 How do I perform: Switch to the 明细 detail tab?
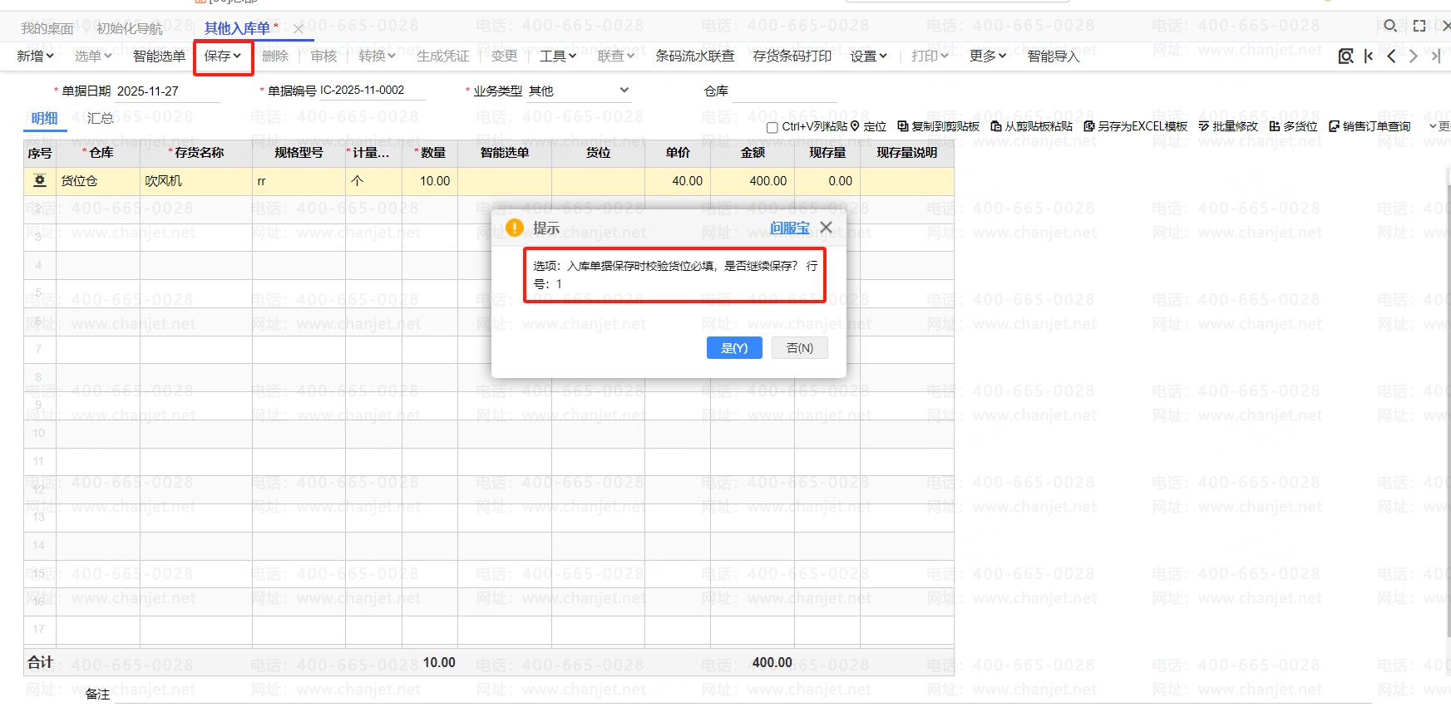point(45,118)
